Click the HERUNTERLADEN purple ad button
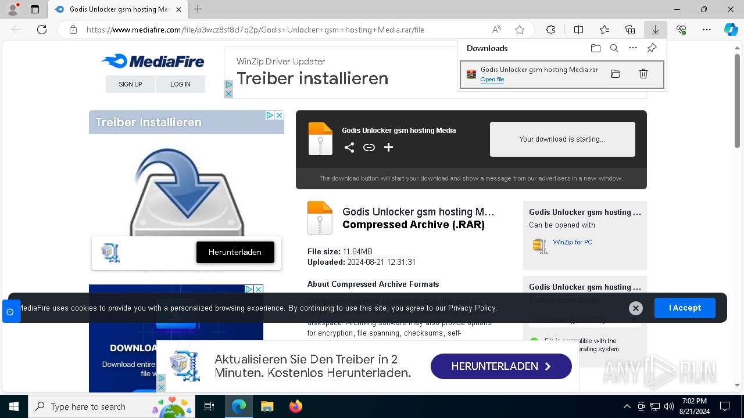This screenshot has height=418, width=744. point(501,366)
